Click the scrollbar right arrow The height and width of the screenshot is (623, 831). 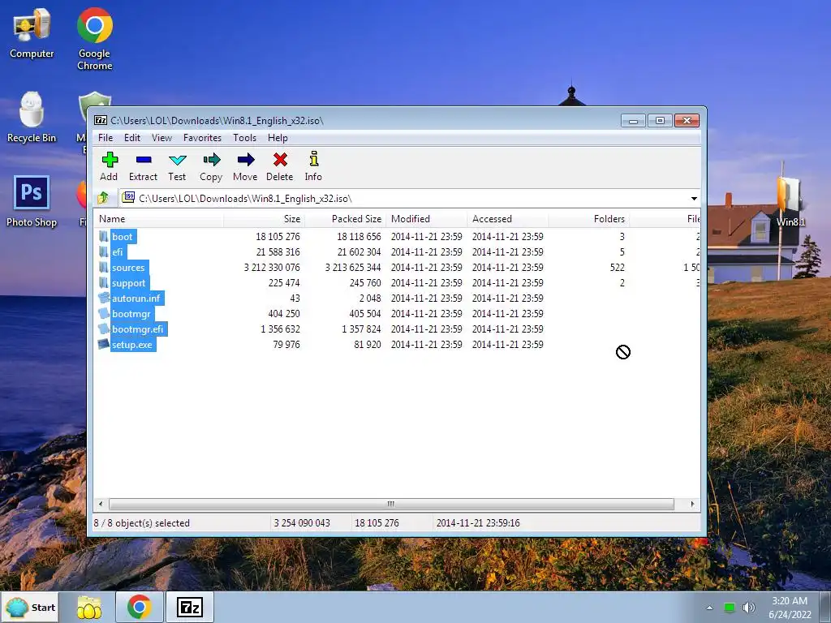pyautogui.click(x=692, y=504)
